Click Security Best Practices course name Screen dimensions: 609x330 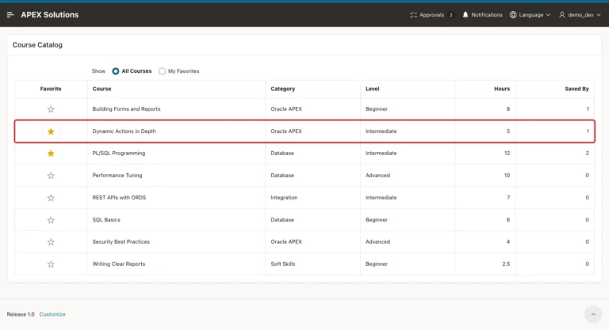[121, 241]
